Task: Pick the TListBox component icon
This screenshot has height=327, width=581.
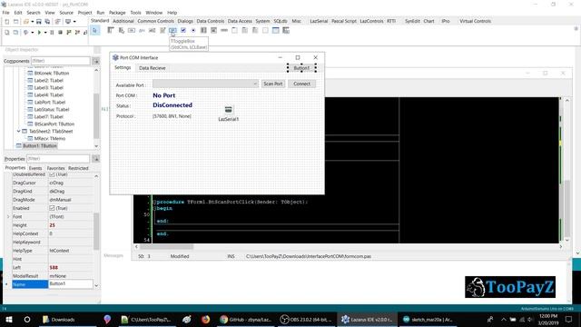Action: tap(203, 30)
